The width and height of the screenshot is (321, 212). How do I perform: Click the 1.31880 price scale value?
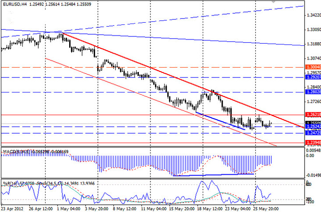coord(313,44)
